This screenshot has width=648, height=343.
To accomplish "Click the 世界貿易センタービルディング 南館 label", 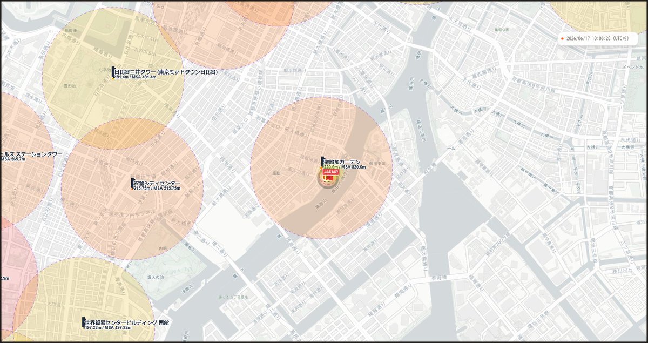I will 127,322.
